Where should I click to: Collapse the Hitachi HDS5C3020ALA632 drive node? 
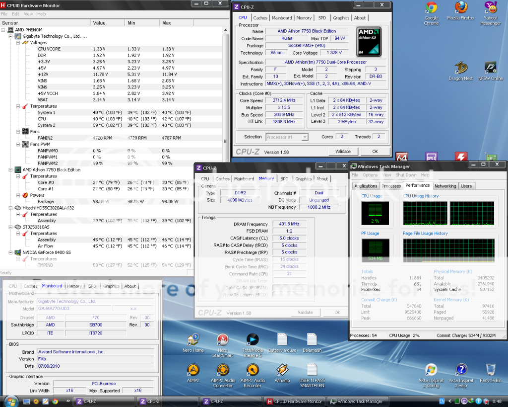coord(11,208)
